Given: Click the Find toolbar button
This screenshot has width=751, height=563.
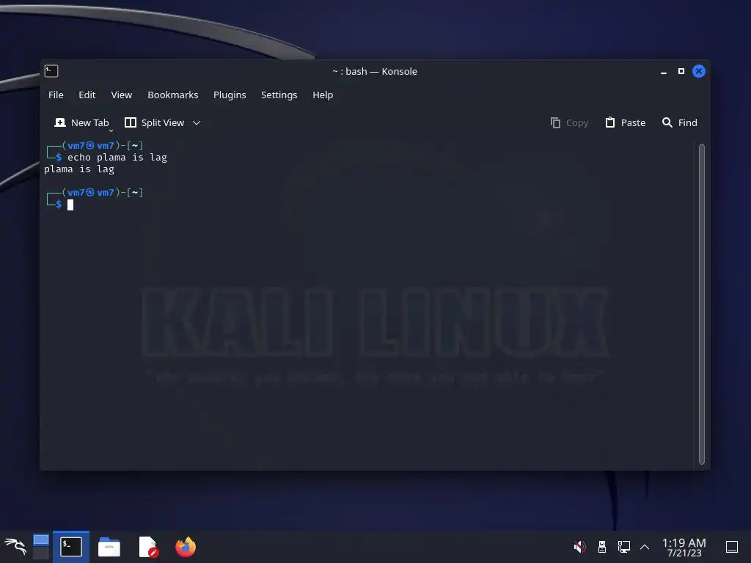Looking at the screenshot, I should (679, 122).
